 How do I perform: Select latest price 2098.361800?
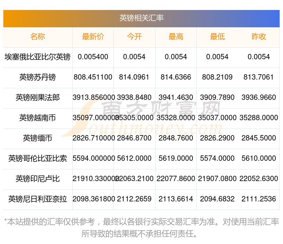click(x=94, y=199)
